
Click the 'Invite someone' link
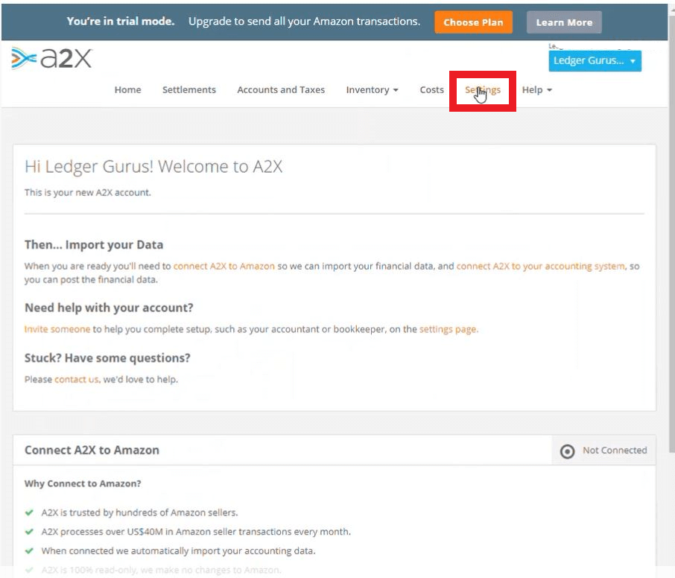pos(57,329)
